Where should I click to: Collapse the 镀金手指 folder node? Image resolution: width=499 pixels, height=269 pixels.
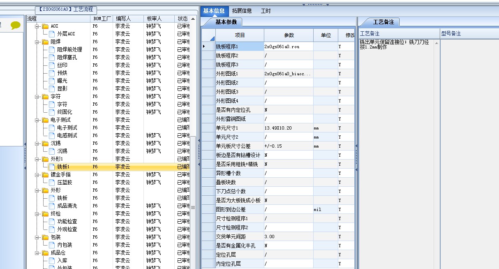[37, 174]
